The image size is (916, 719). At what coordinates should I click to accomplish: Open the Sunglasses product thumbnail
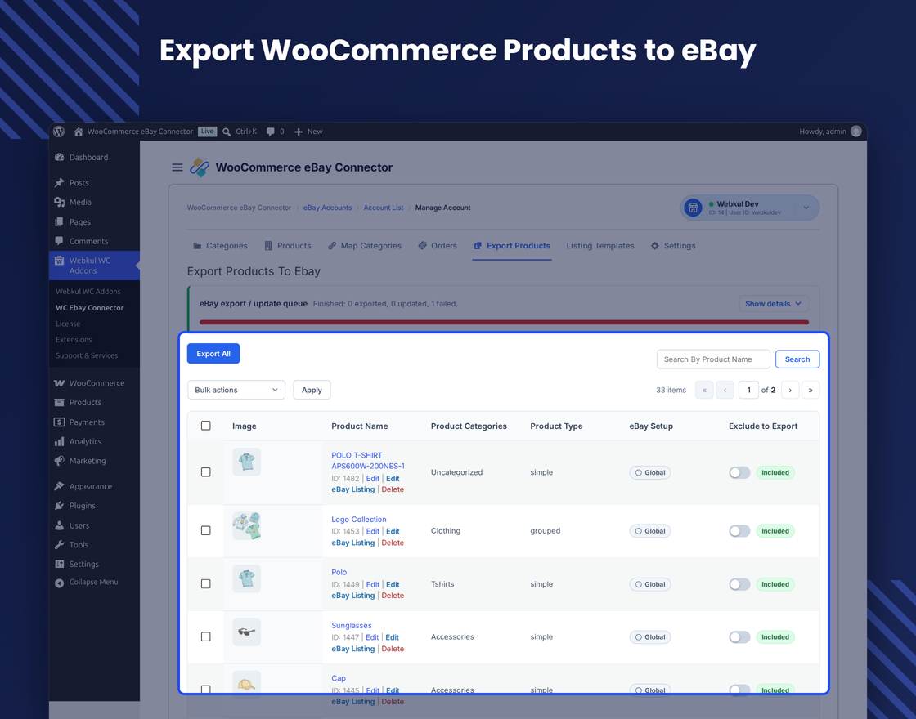point(246,632)
